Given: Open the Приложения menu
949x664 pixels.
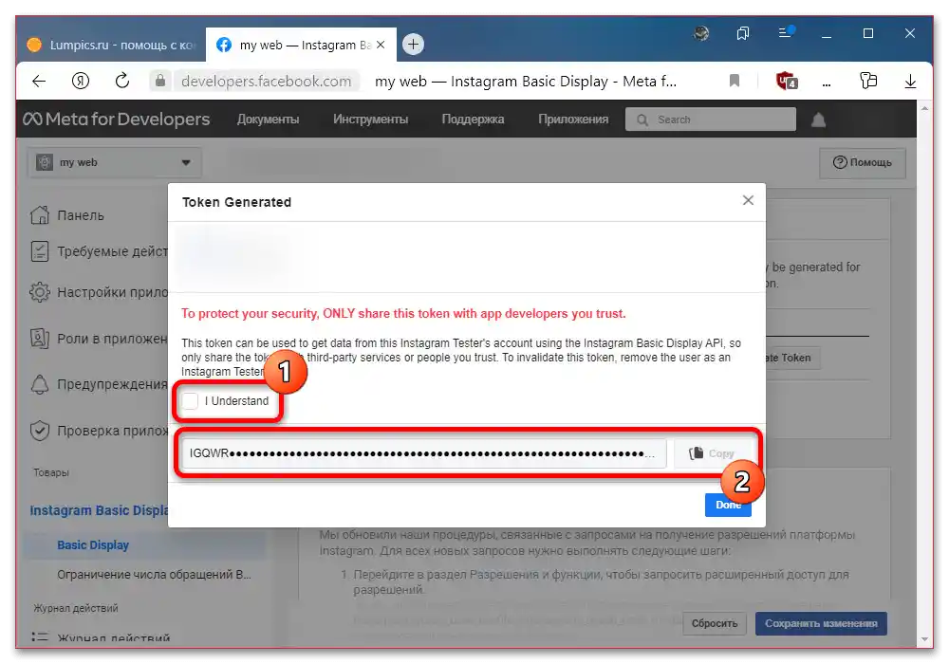Looking at the screenshot, I should (x=573, y=120).
